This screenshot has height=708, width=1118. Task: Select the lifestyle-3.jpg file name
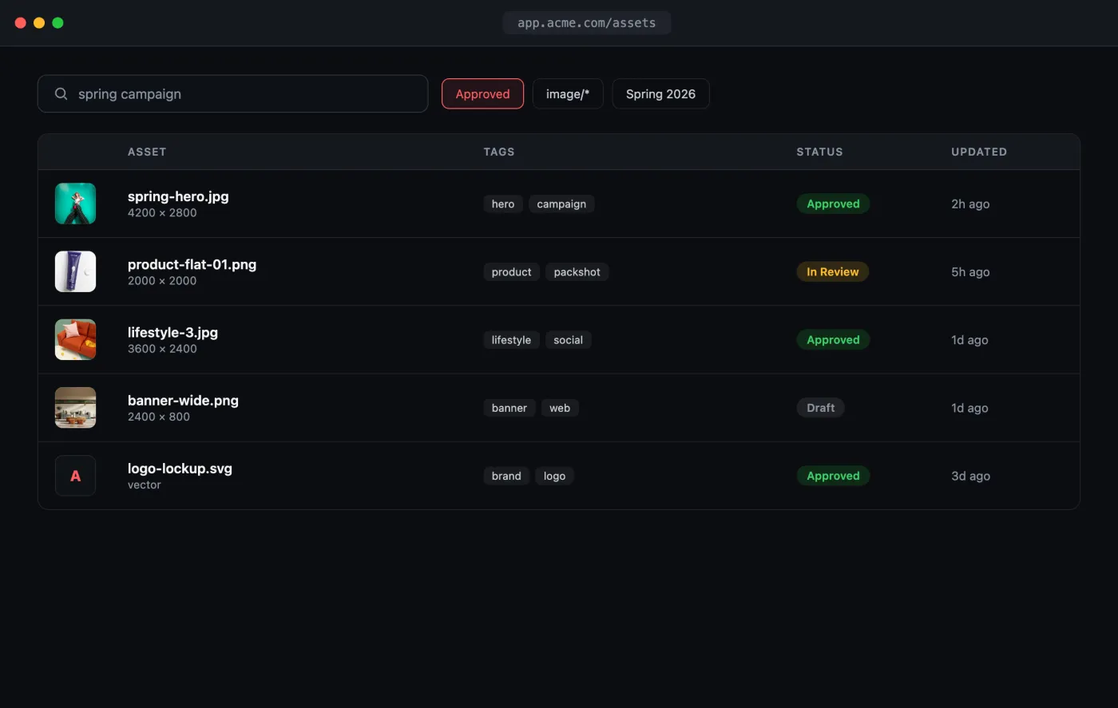pyautogui.click(x=172, y=332)
